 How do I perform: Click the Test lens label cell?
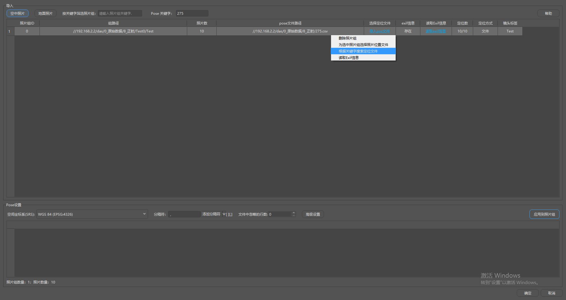tap(510, 31)
